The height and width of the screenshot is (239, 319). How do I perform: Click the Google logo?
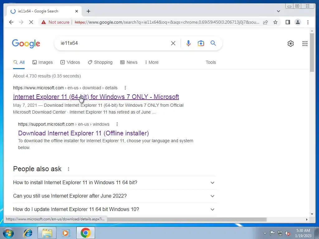[26, 44]
